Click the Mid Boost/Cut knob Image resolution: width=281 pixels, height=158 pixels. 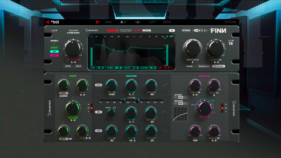(111, 113)
